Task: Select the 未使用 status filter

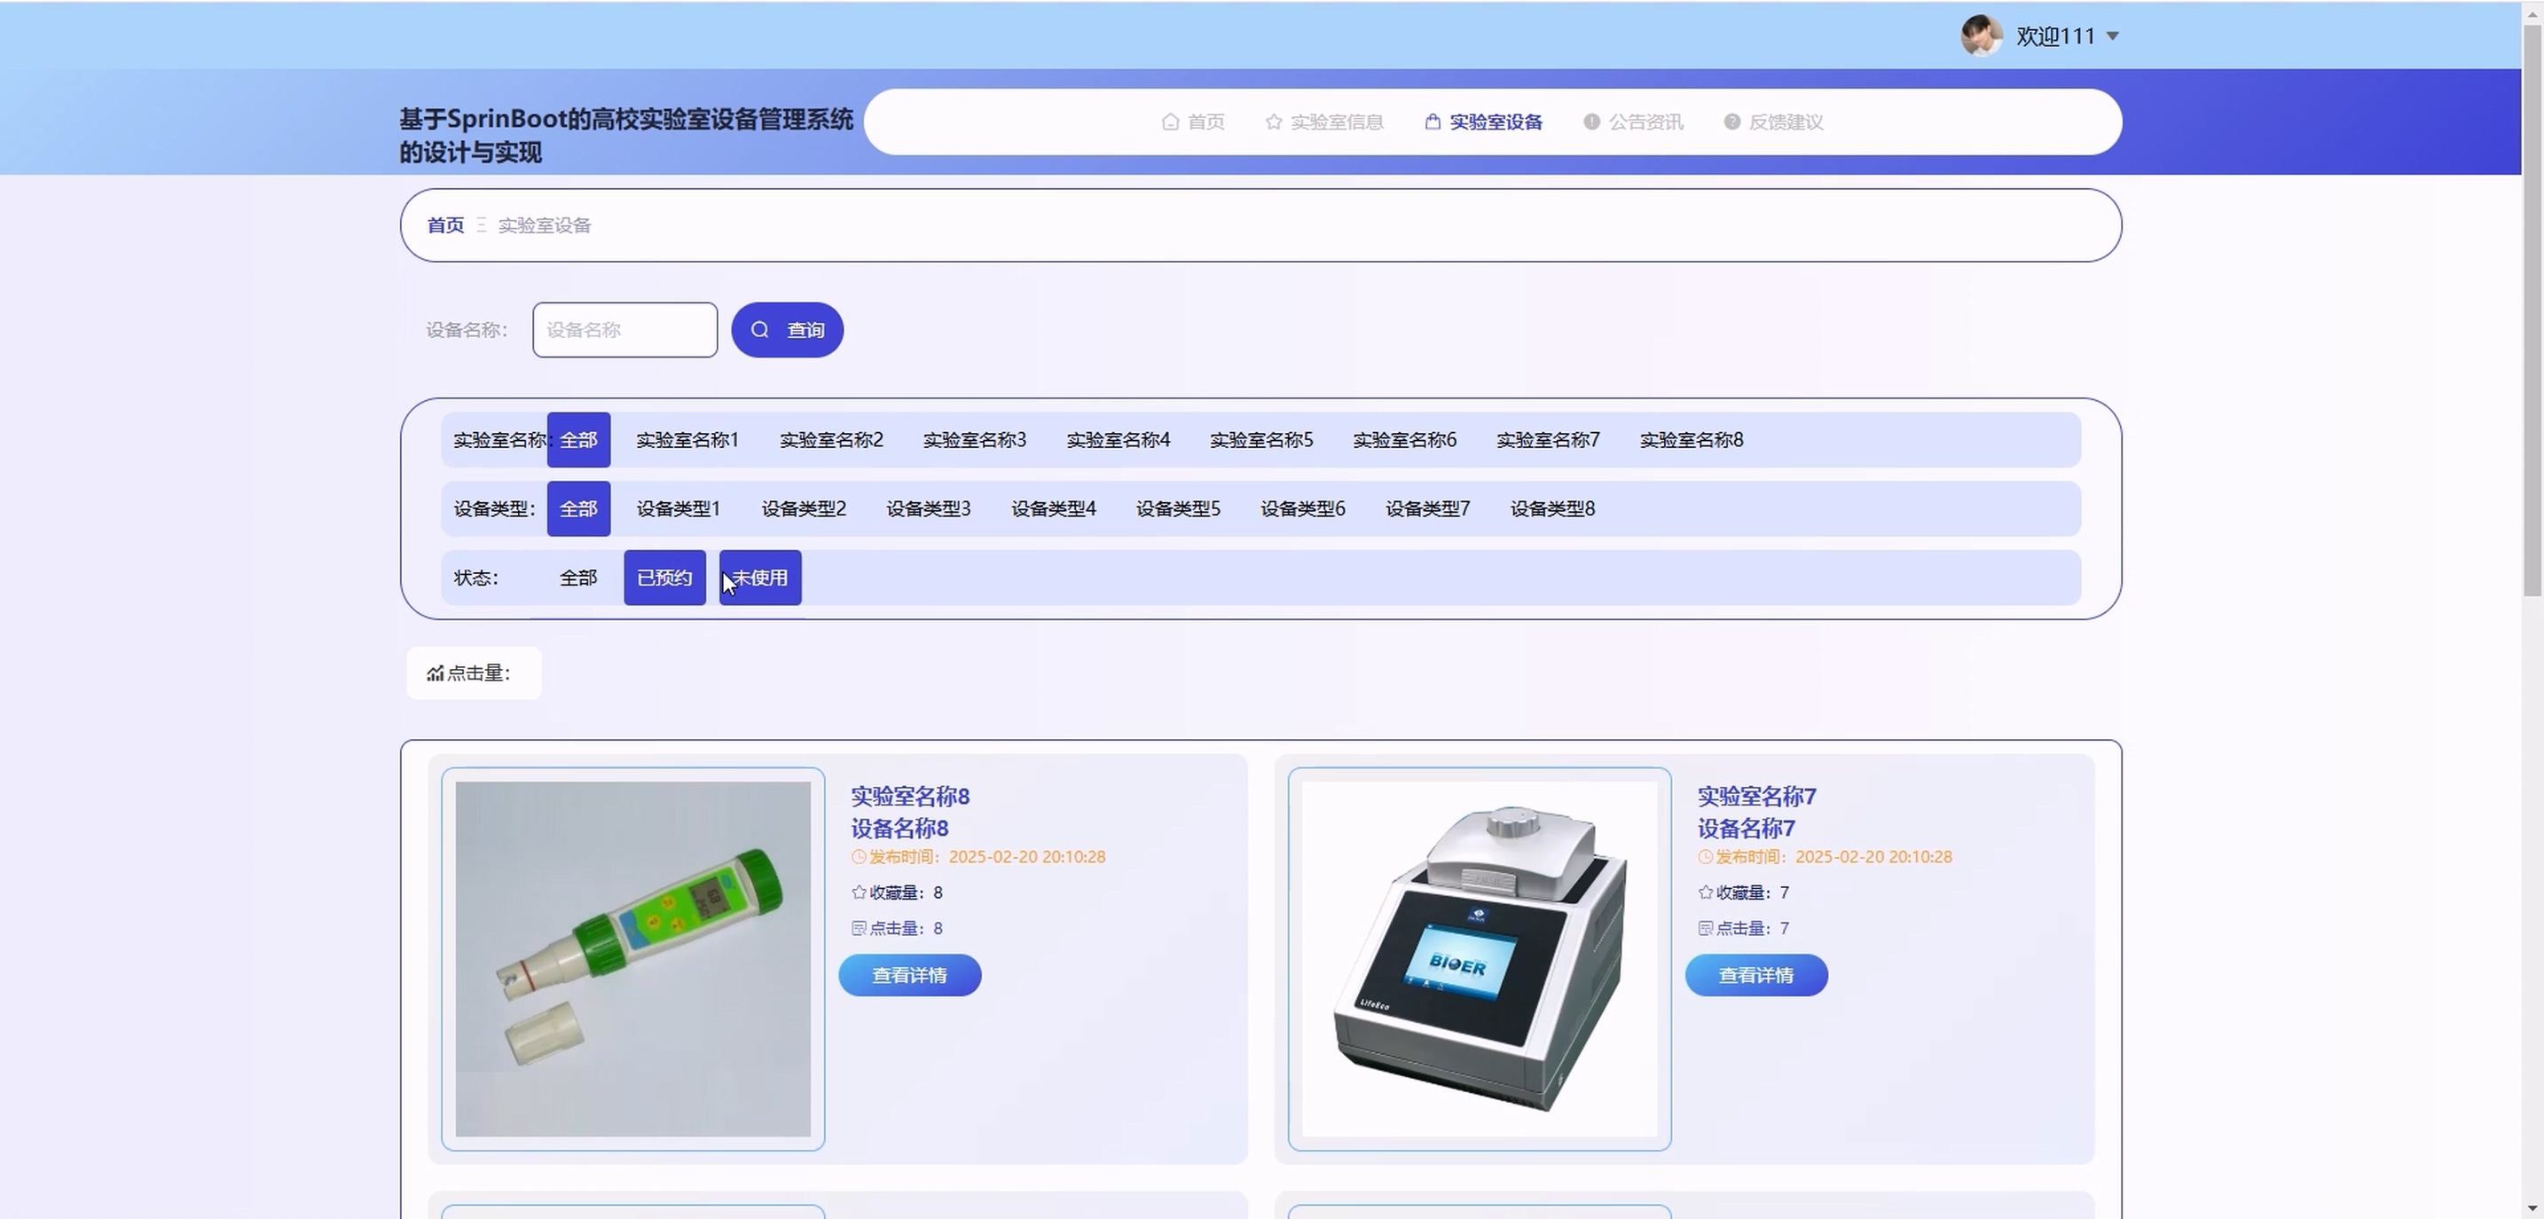Action: pyautogui.click(x=760, y=578)
